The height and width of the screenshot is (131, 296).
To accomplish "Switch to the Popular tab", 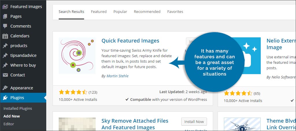I will pyautogui.click(x=120, y=12).
